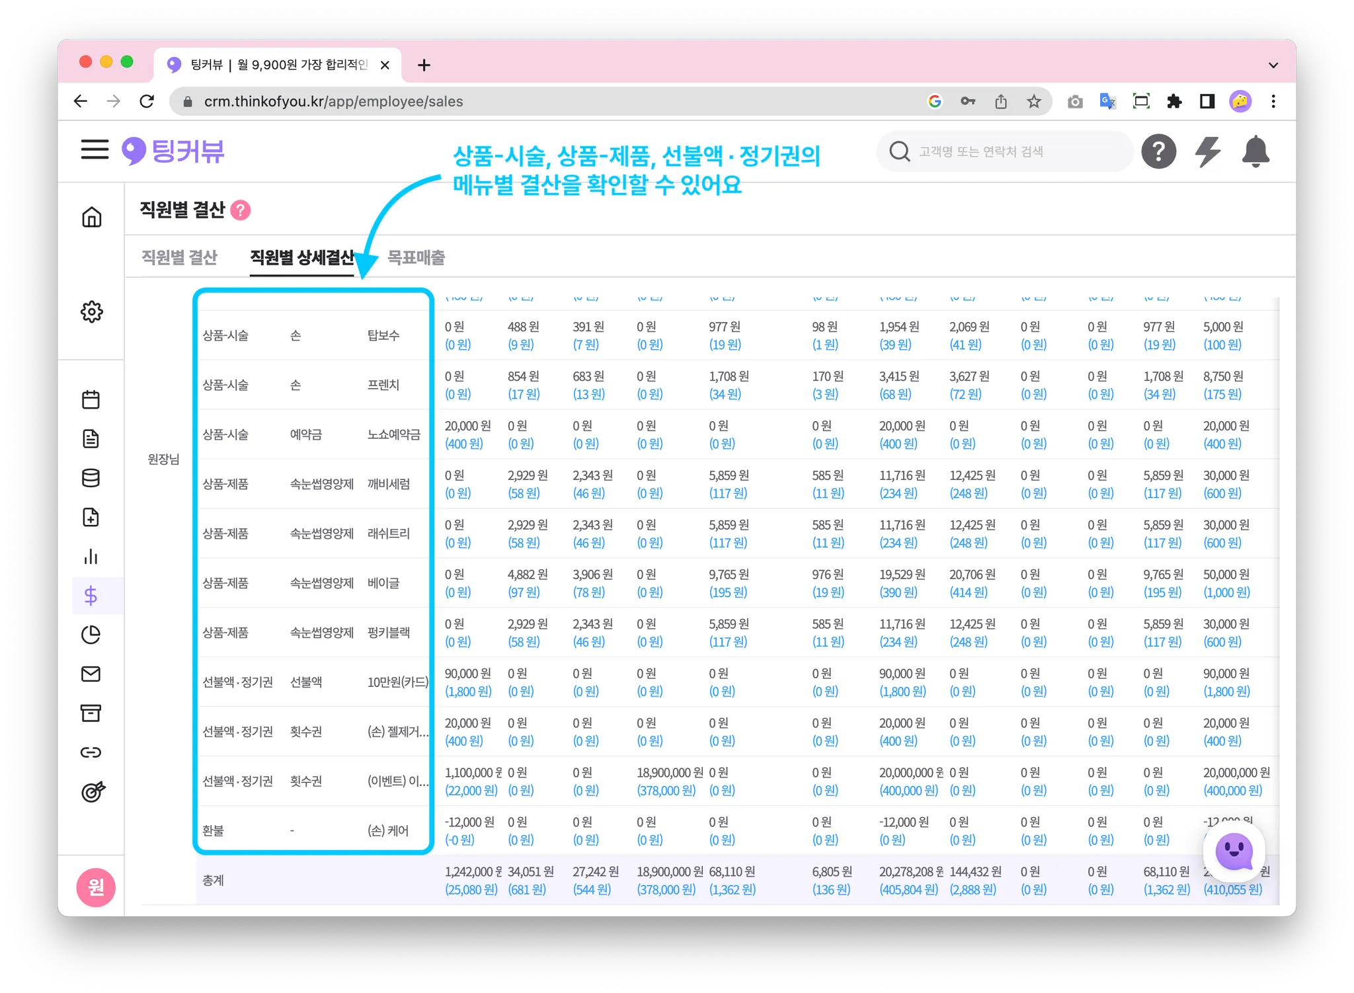This screenshot has height=993, width=1354.
Task: Open the pie chart sidebar icon
Action: tap(91, 635)
